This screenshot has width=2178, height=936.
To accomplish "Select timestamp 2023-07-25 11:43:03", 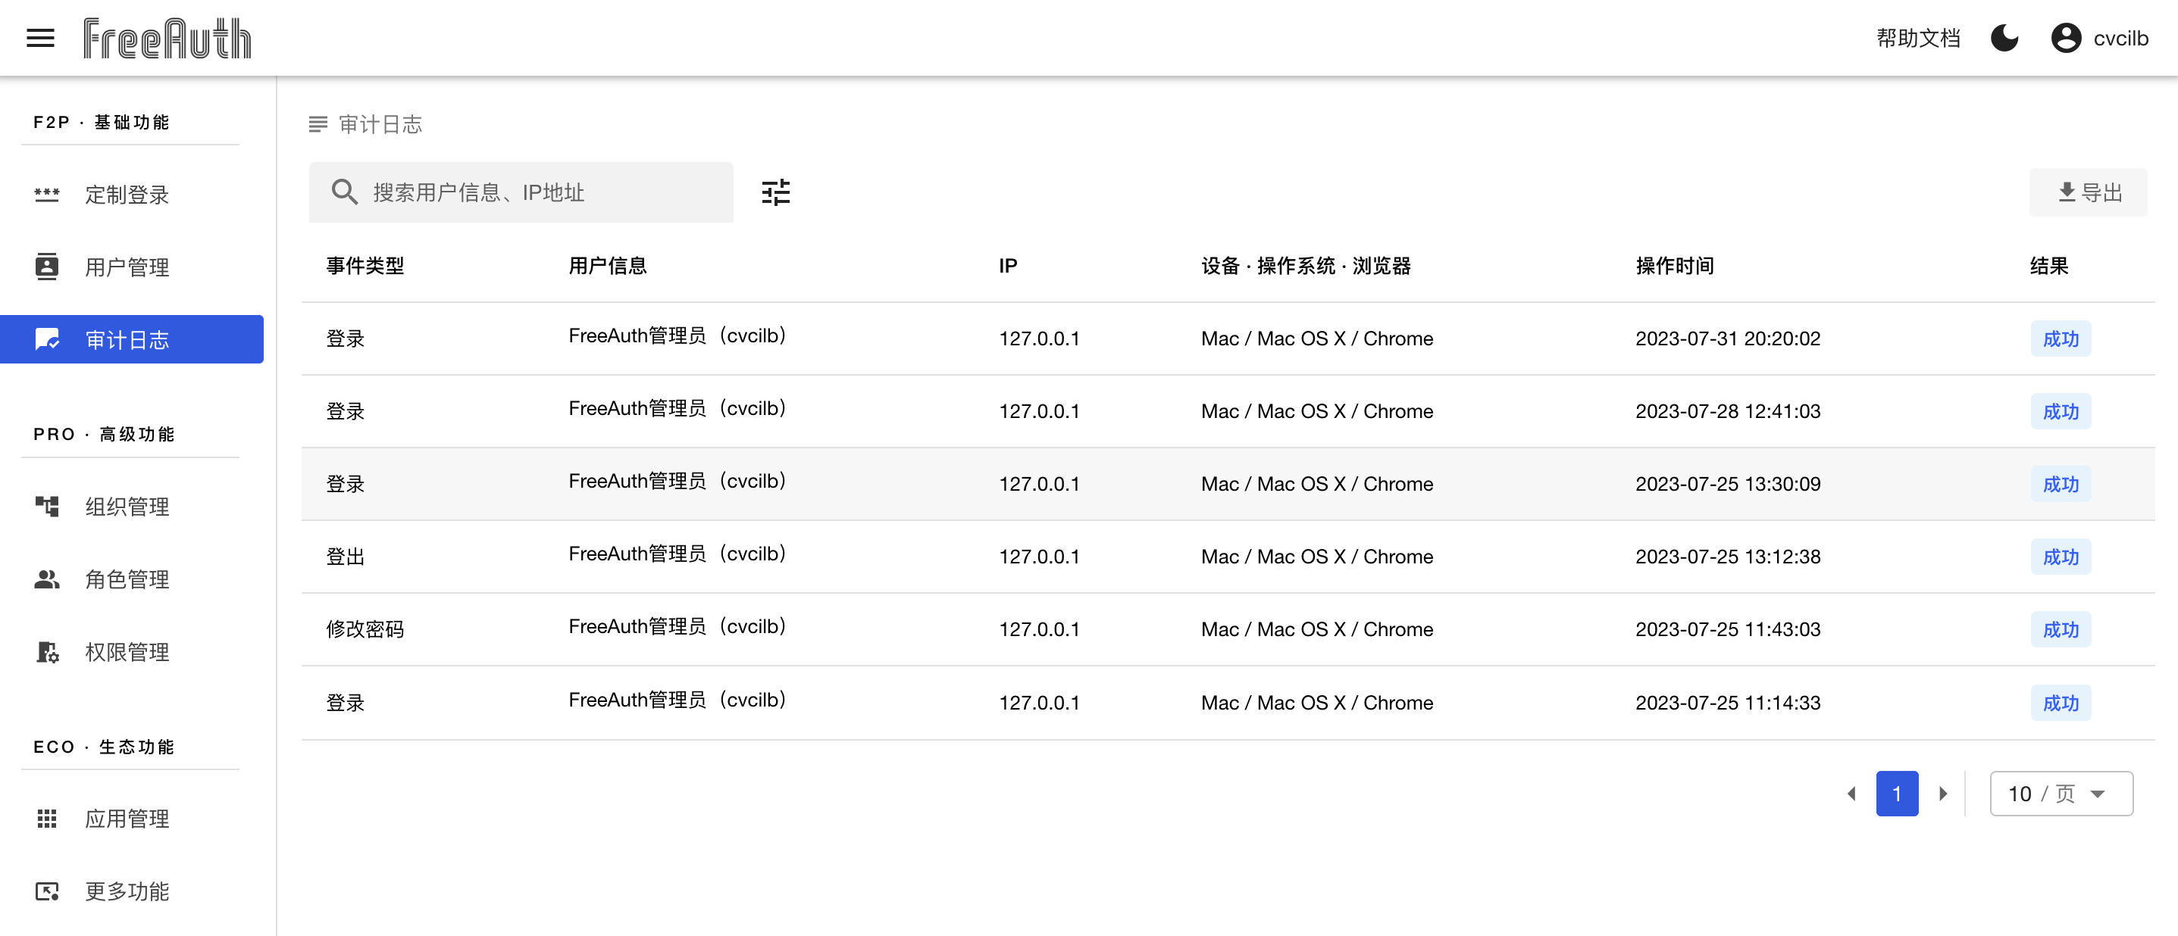I will click(1727, 629).
